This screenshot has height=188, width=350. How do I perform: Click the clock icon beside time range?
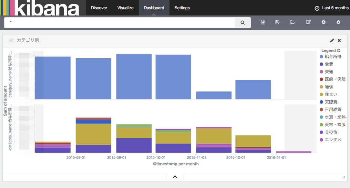tap(317, 8)
